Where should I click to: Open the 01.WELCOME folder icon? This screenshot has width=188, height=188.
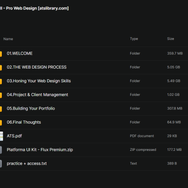click(1, 54)
